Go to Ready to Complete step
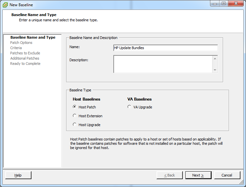This screenshot has width=246, height=187. pyautogui.click(x=25, y=64)
